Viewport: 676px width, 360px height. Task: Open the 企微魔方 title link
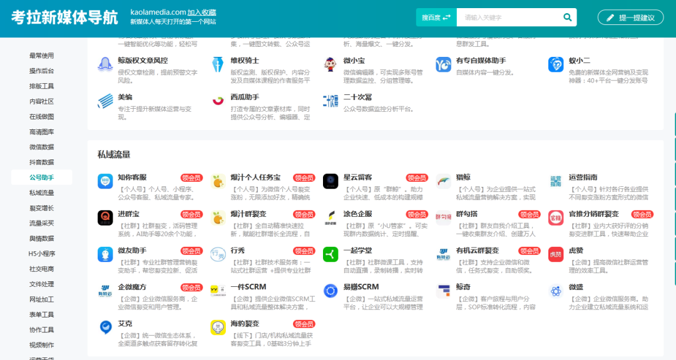point(132,287)
